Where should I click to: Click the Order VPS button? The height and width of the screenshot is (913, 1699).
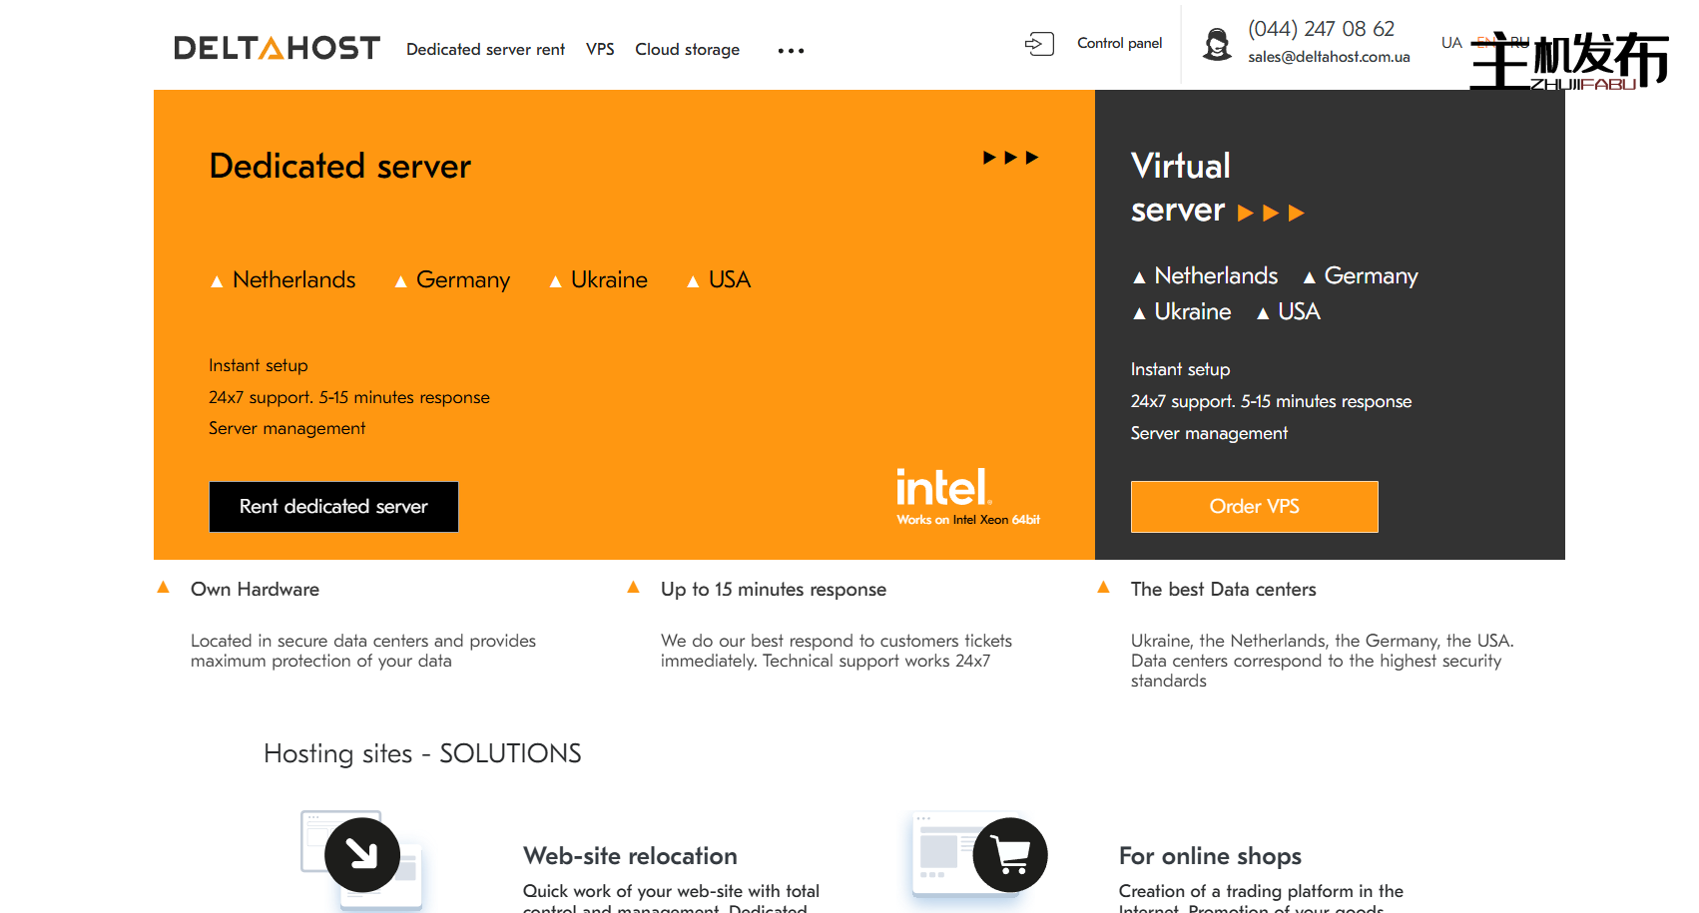(1255, 507)
